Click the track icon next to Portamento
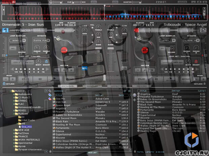This screenshot has height=156, width=209. pyautogui.click(x=53, y=128)
